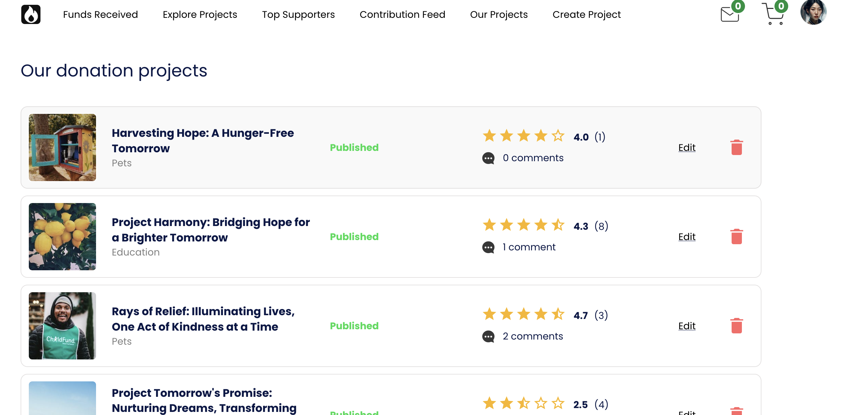Navigate to Create Project
Image resolution: width=852 pixels, height=415 pixels.
point(587,14)
